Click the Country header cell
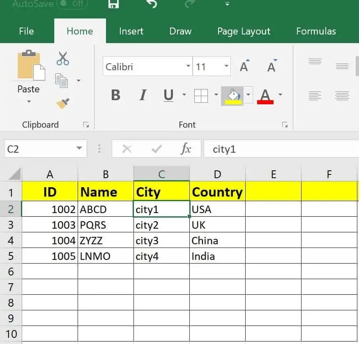This screenshot has height=344, width=359. click(218, 192)
